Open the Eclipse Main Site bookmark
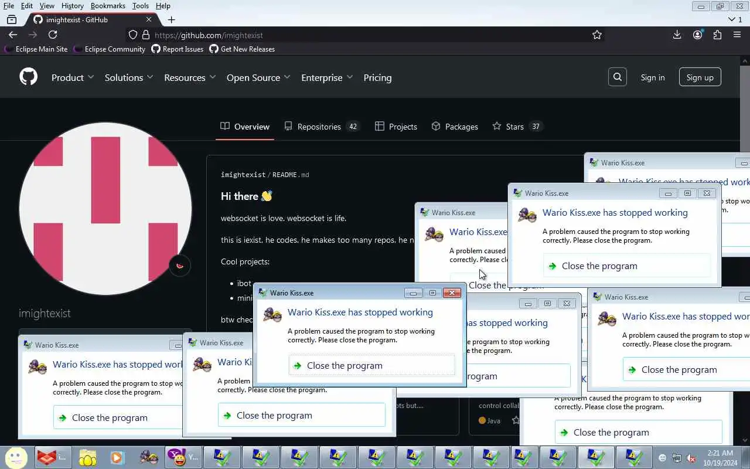Image resolution: width=750 pixels, height=469 pixels. pos(36,49)
